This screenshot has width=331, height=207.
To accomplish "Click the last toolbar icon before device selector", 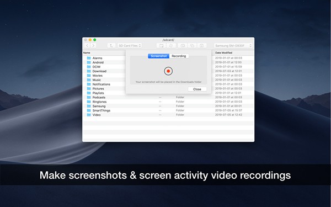I will point(202,46).
